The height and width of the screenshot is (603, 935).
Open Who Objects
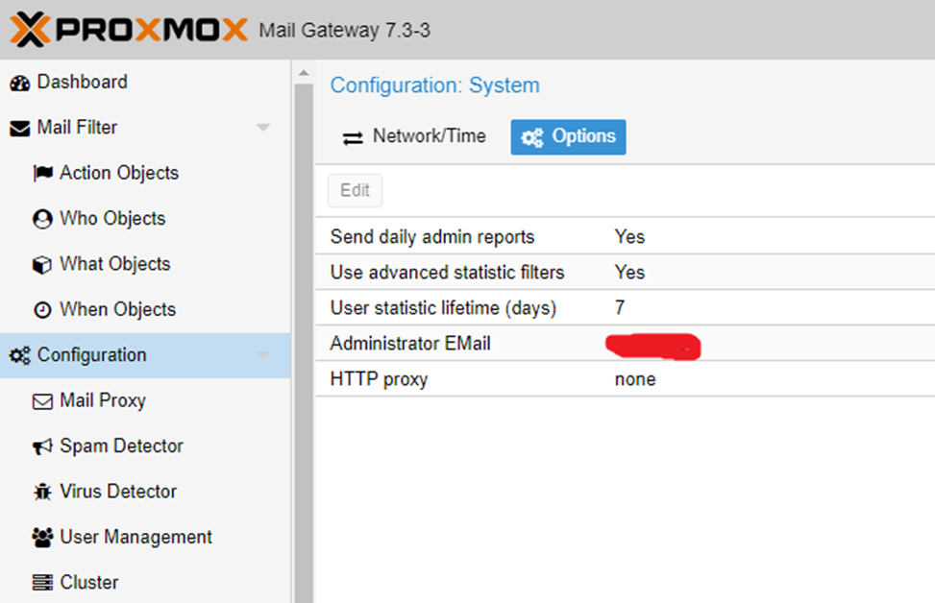(145, 219)
